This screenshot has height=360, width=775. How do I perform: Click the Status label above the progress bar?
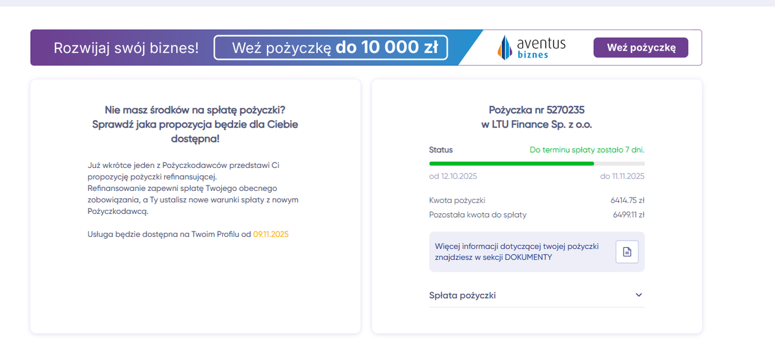tap(441, 150)
